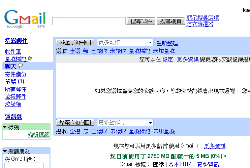250x168 pixels.
Task: Select 未讀取 in the top selection row
Action: pos(118,51)
